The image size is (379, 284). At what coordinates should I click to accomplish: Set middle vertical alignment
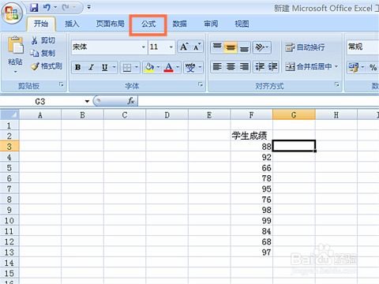click(231, 47)
